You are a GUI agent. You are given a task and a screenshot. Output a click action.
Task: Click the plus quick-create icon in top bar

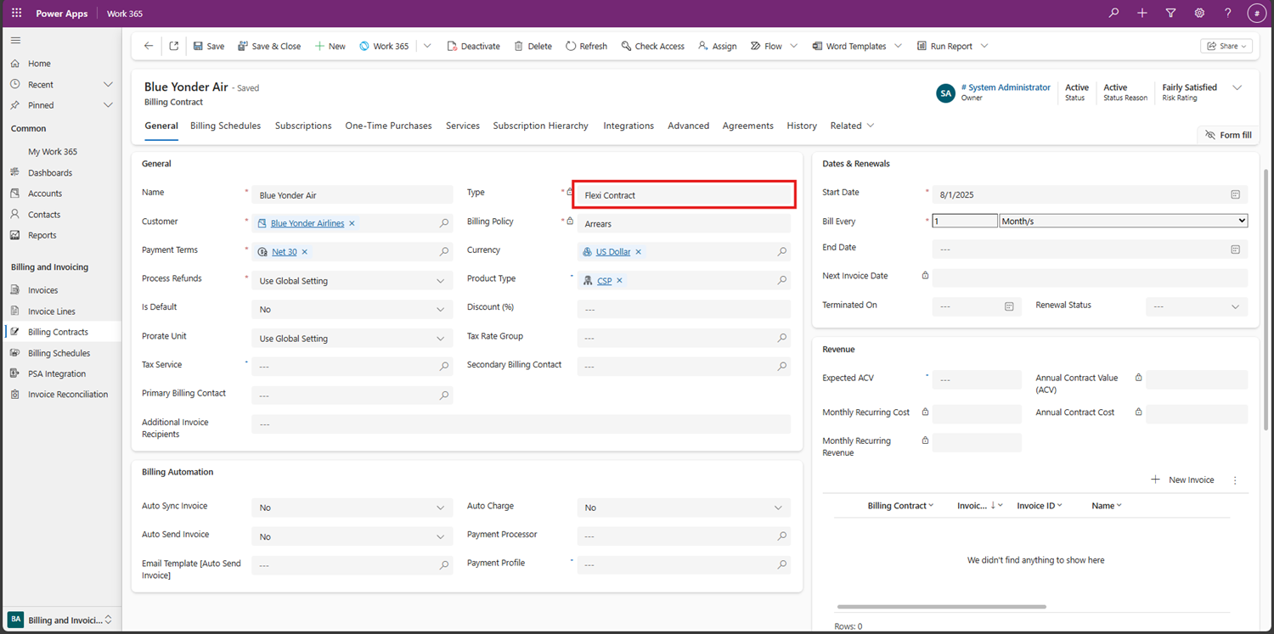click(x=1142, y=14)
